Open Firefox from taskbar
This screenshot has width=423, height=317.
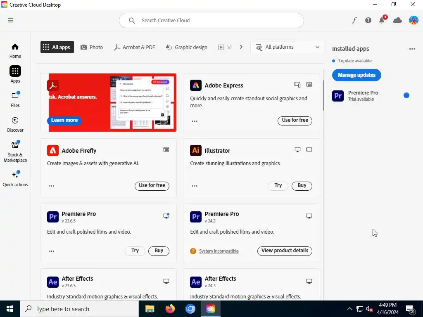pos(170,309)
